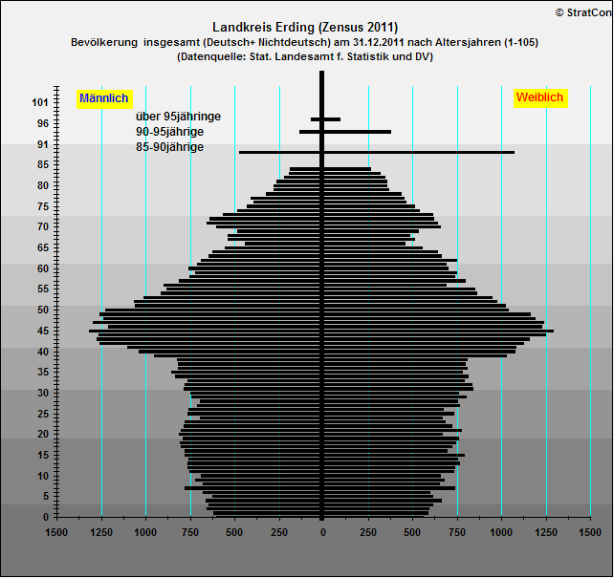
Task: Select the yellow 'Weiblich' label
Action: point(540,97)
